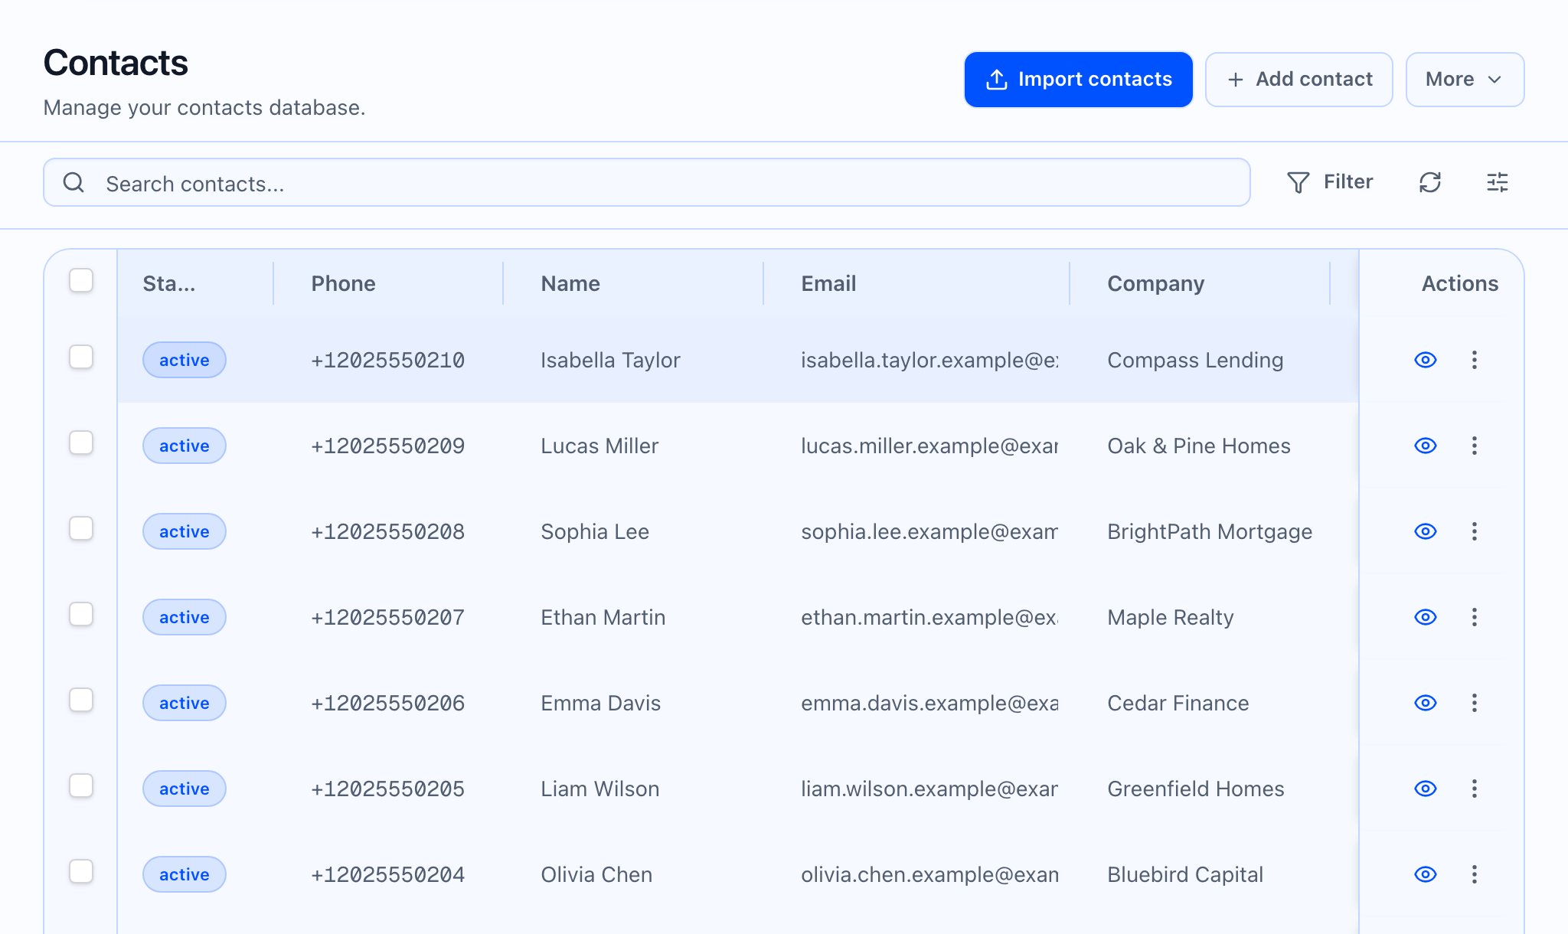Open the column settings sliders icon
Image resolution: width=1568 pixels, height=934 pixels.
1497,182
